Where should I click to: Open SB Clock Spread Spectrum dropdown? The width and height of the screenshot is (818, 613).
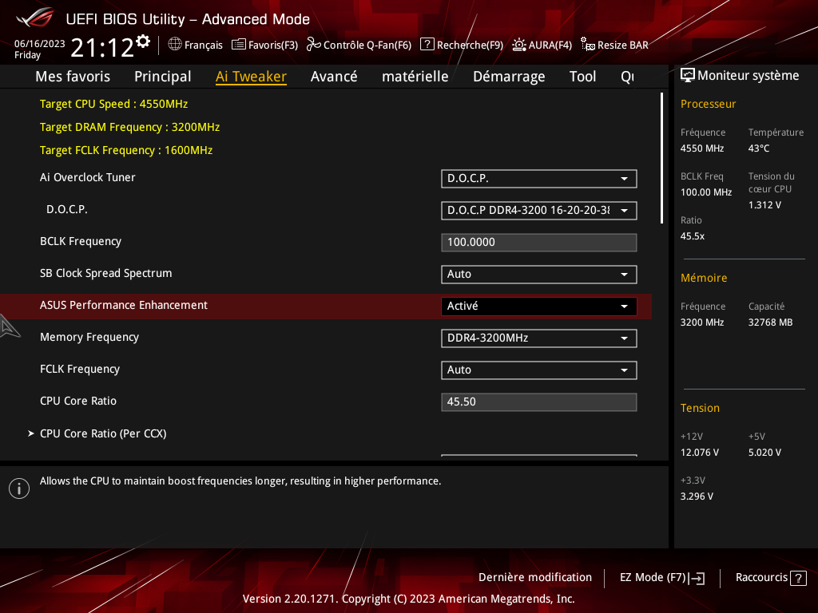(x=539, y=275)
